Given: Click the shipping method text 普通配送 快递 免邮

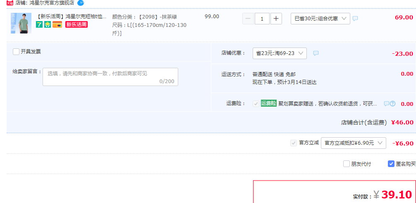Looking at the screenshot, I should [274, 74].
